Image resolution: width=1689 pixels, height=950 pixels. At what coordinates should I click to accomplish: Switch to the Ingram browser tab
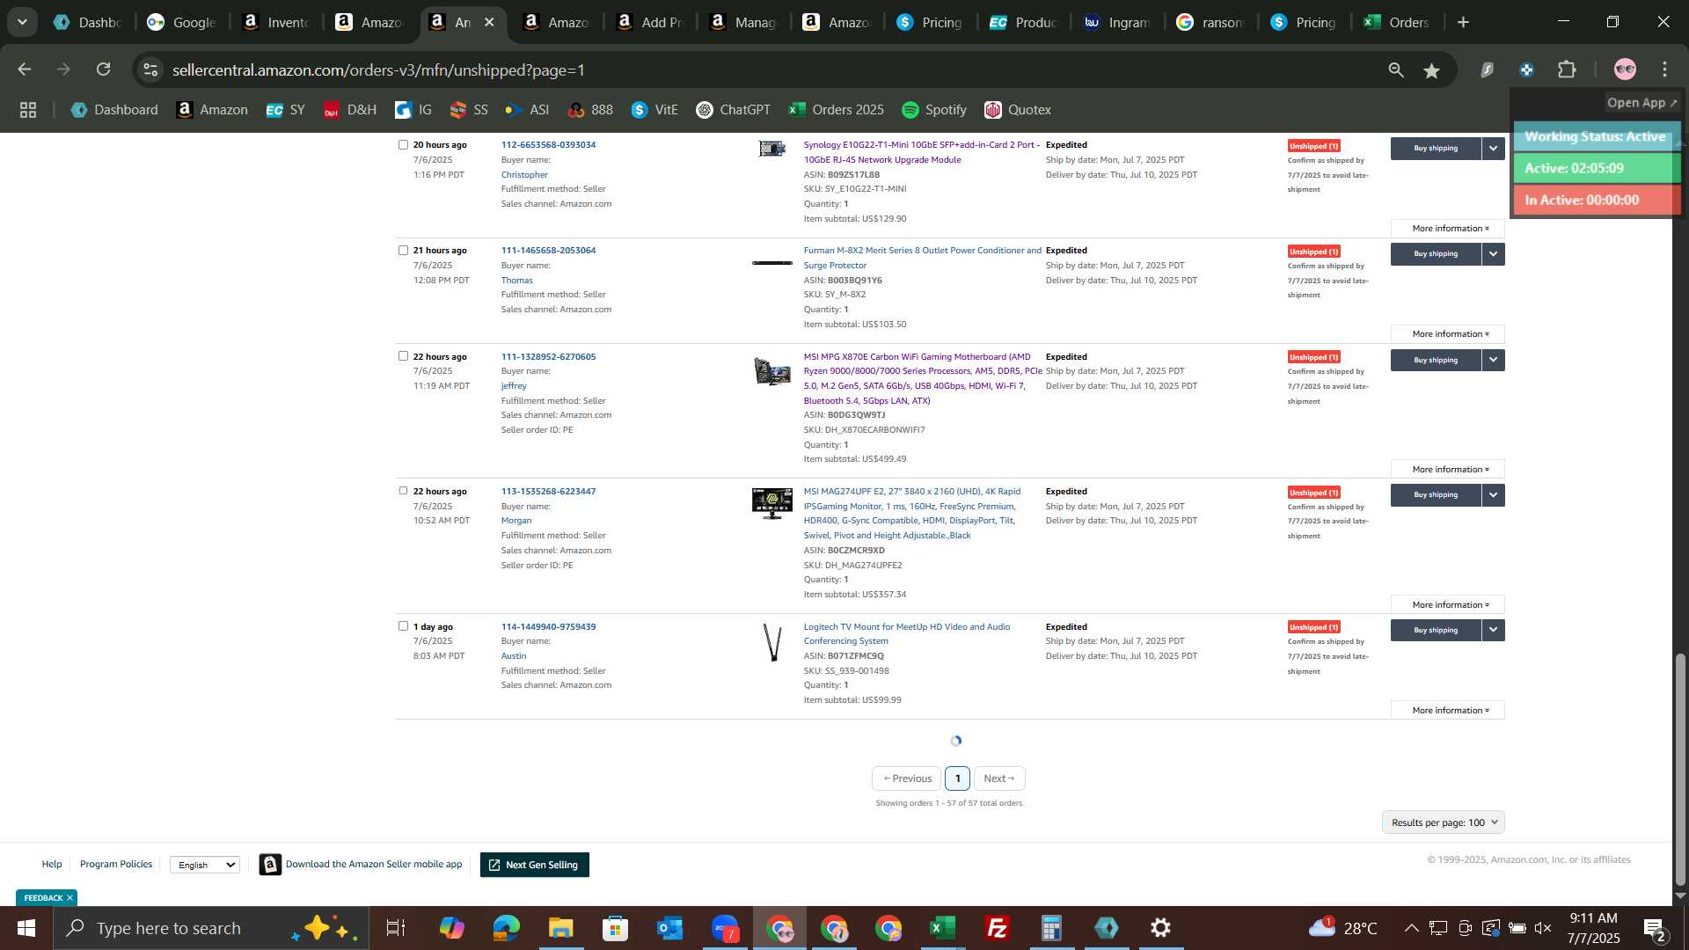tap(1117, 23)
